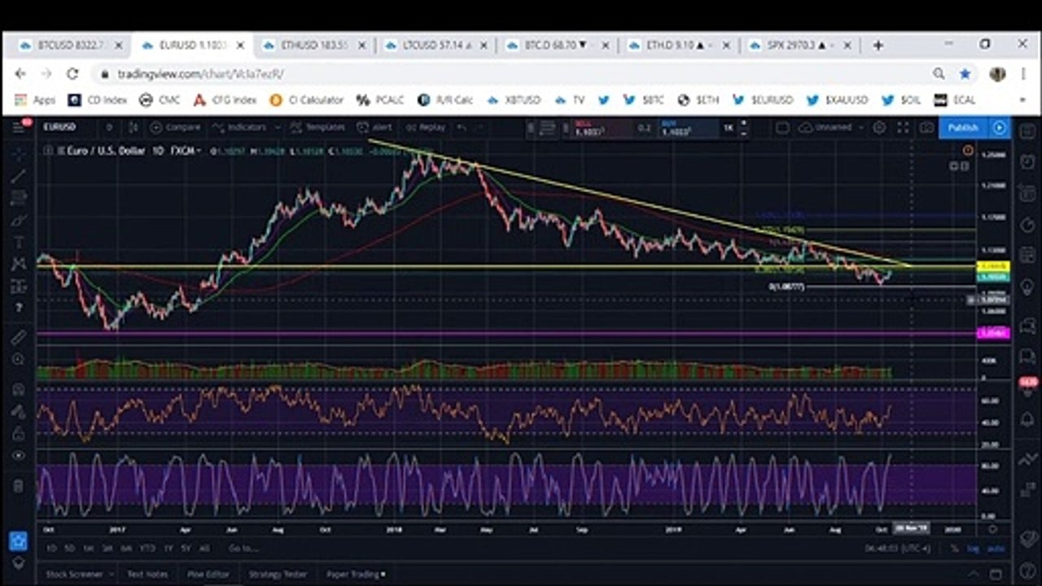Remove drawings with the trash icon
The image size is (1042, 586).
pyautogui.click(x=19, y=487)
